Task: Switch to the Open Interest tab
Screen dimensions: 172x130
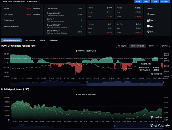Action: click(30, 40)
